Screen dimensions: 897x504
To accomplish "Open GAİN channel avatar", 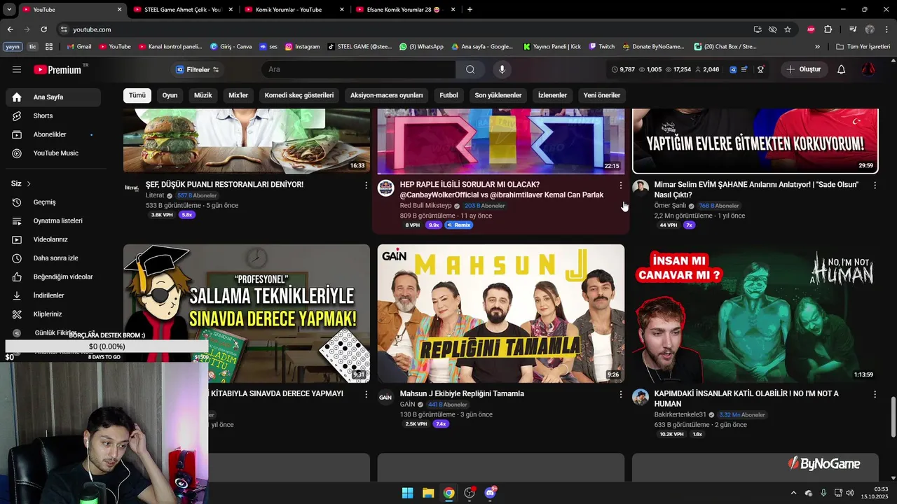I will click(x=385, y=397).
